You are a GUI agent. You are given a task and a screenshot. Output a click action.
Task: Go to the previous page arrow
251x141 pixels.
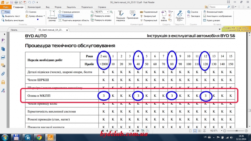click(x=107, y=131)
